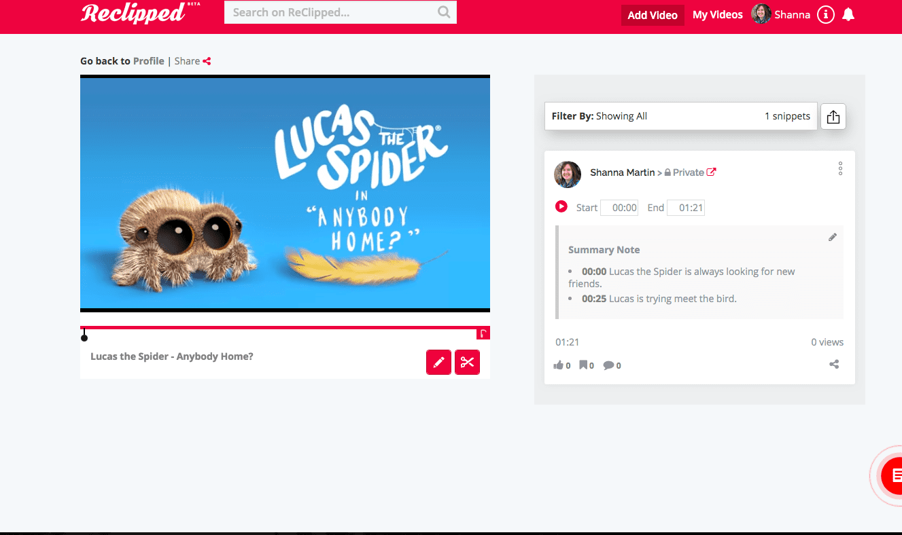This screenshot has height=535, width=902.
Task: Click the video progress bar timeline
Action: [285, 328]
